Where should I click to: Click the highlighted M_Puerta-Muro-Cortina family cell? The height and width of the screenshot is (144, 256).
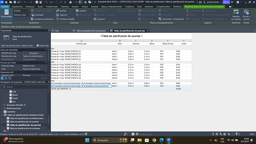click(x=81, y=86)
